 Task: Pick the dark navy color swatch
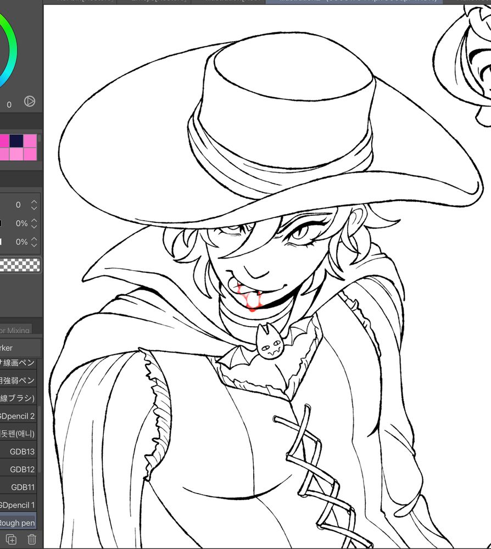16,141
